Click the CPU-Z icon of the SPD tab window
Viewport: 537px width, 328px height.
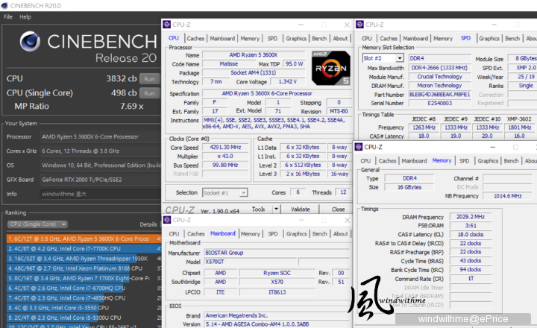360,25
